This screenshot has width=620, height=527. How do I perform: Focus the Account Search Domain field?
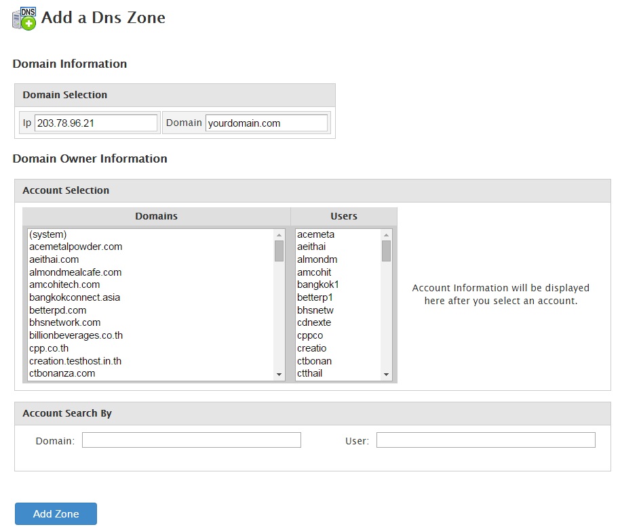click(191, 441)
